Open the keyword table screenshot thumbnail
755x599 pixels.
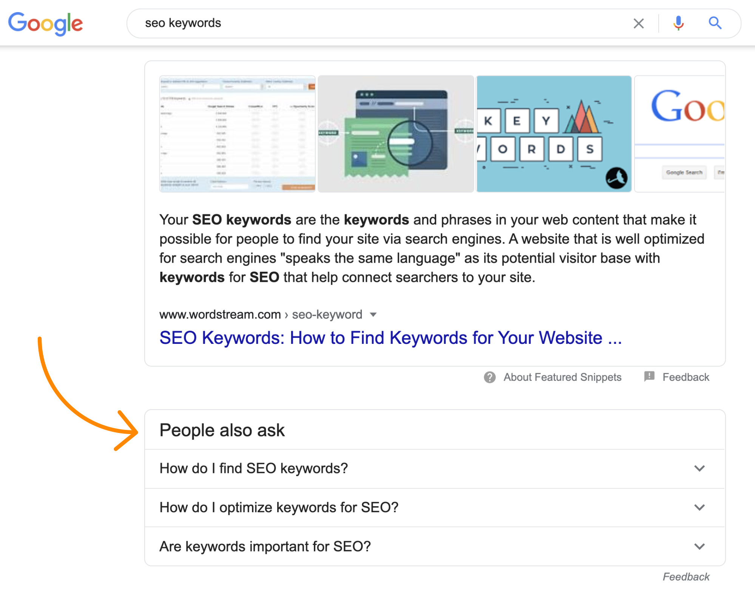coord(237,134)
